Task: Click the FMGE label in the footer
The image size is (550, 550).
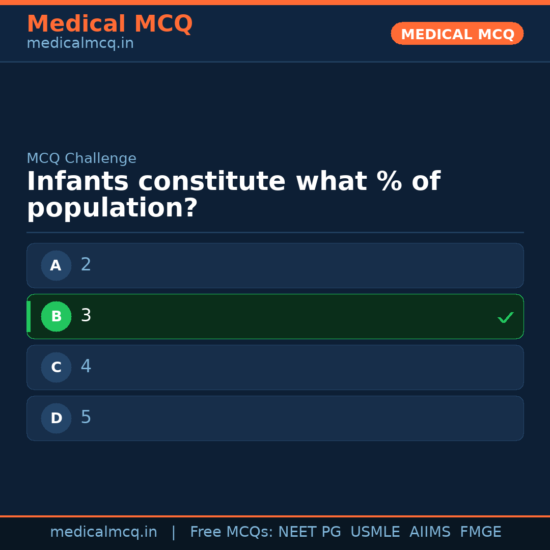Action: 480,532
